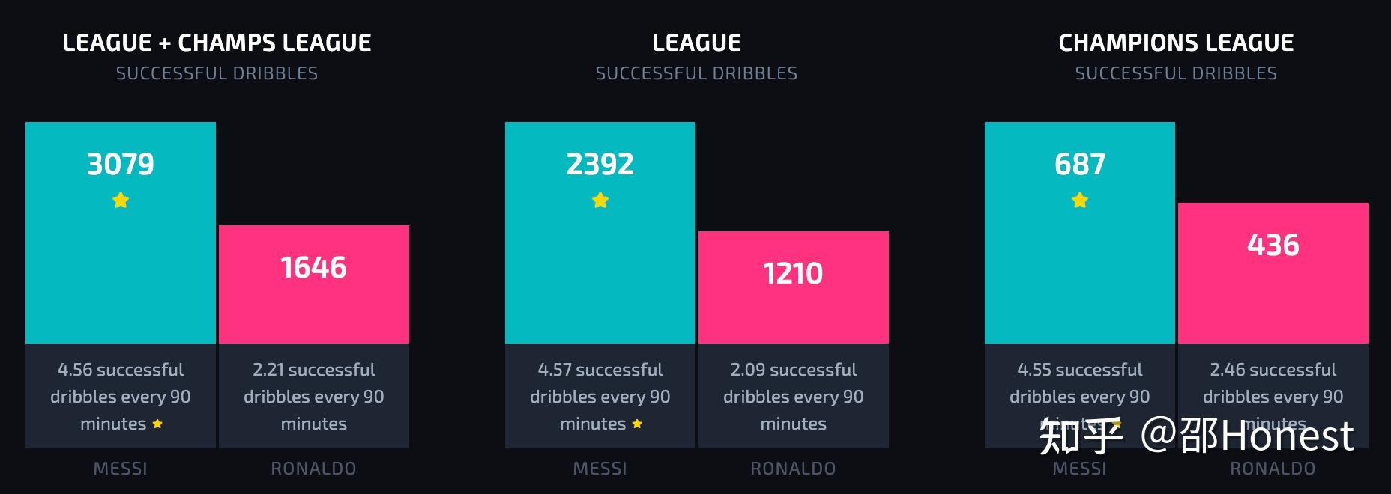1391x494 pixels.
Task: Click the MESSI label under the first chart
Action: click(121, 469)
